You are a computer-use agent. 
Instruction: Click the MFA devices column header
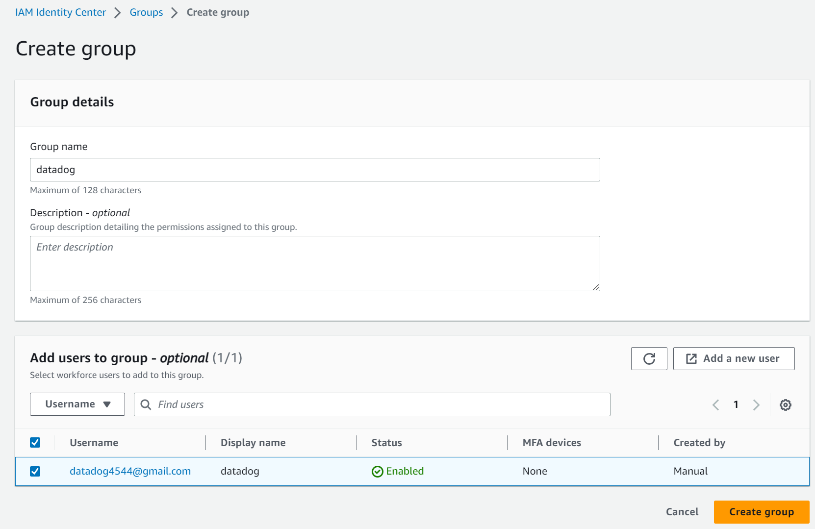click(x=552, y=443)
